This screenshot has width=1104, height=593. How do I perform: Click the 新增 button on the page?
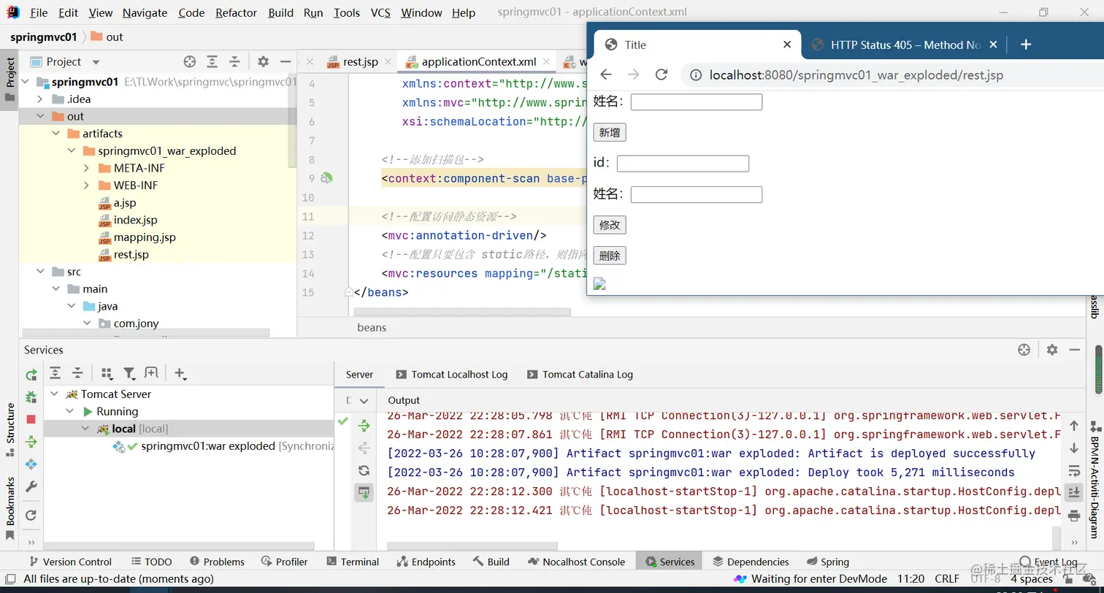(609, 132)
